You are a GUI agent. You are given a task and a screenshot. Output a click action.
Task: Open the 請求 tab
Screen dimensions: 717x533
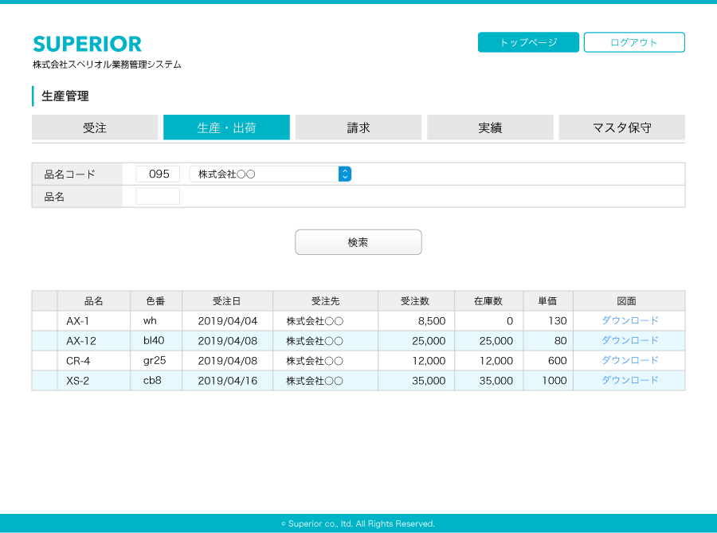pos(358,127)
